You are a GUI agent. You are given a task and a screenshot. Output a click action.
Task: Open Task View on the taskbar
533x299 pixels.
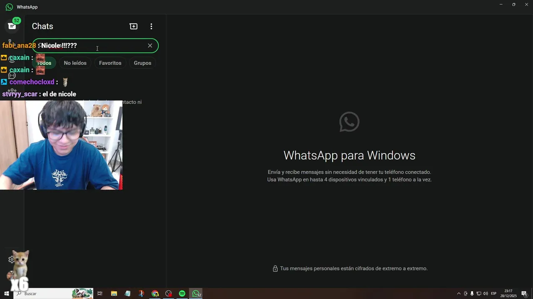click(100, 294)
